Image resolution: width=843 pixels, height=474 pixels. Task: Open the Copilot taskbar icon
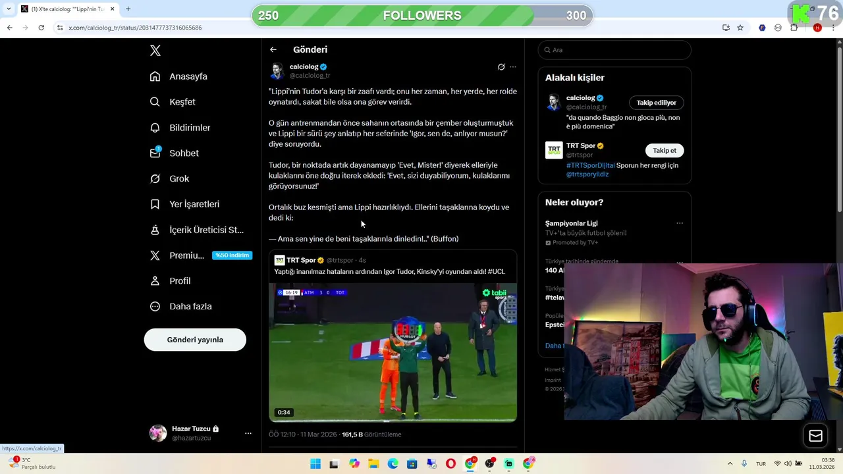coord(354,464)
